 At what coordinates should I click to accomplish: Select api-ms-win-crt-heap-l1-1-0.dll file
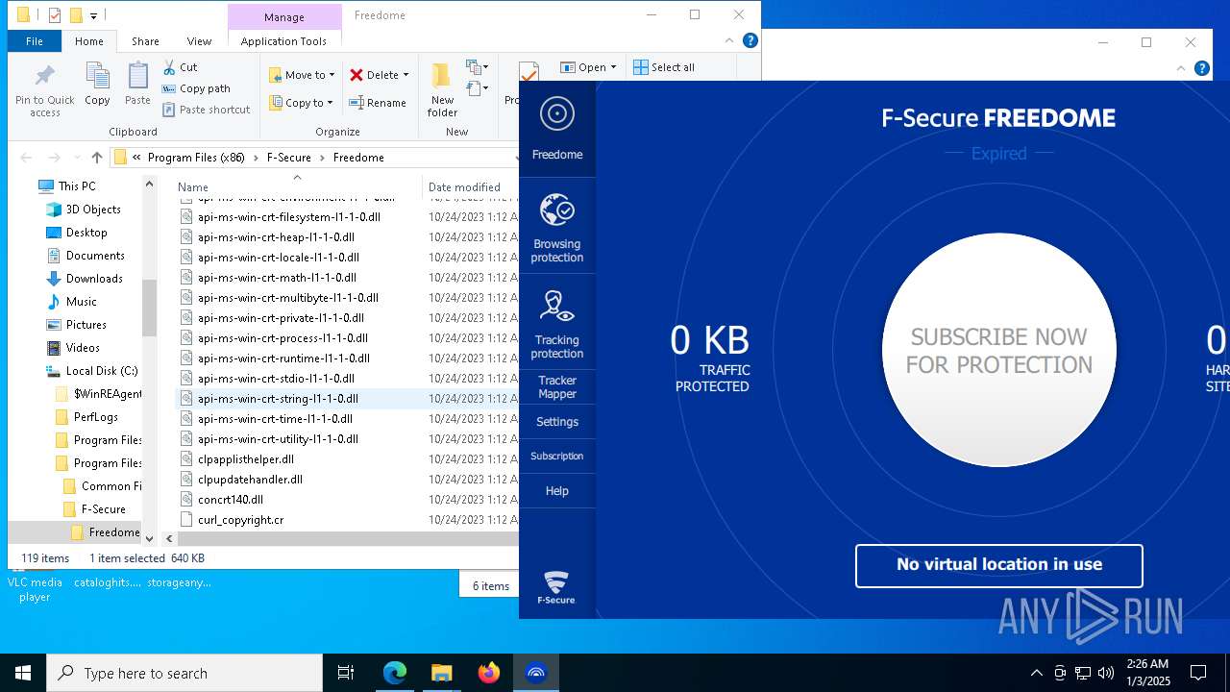coord(276,237)
